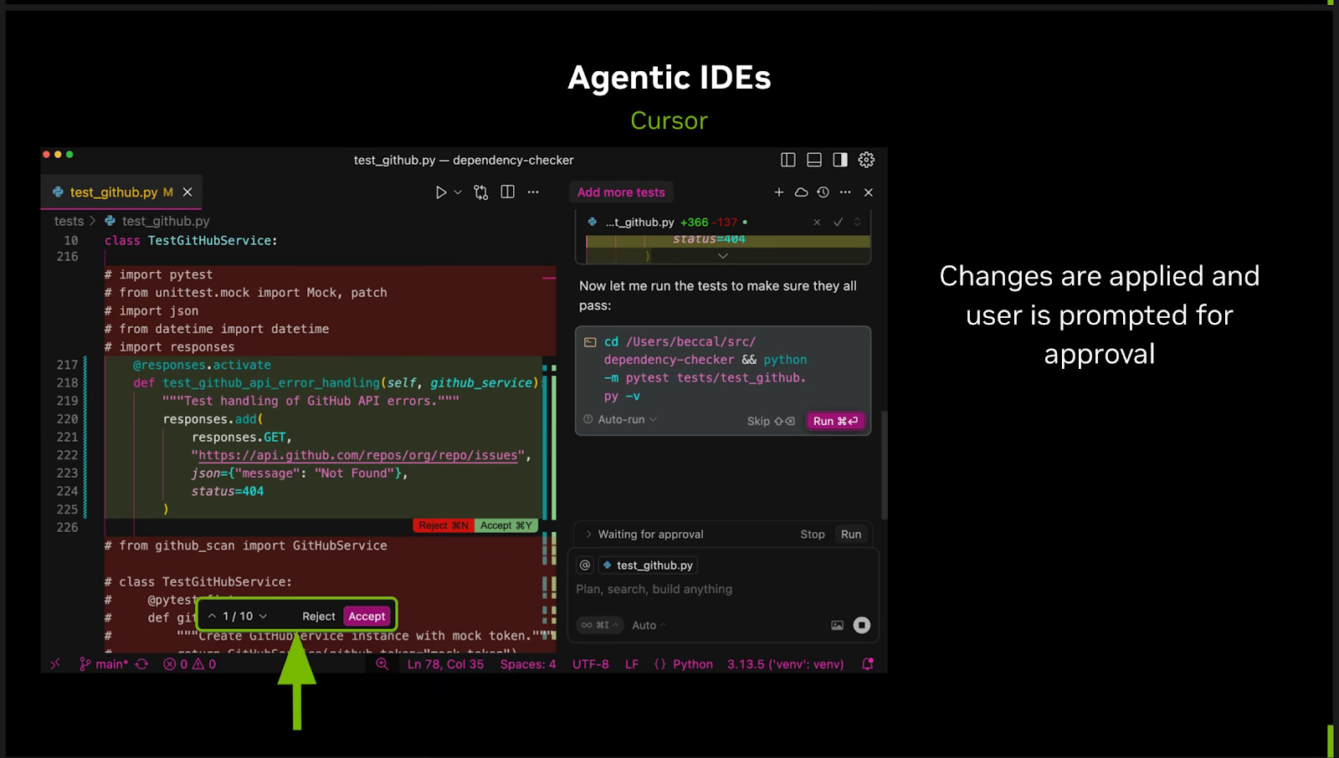This screenshot has width=1339, height=758.
Task: Go to next change with the down chevron
Action: tap(263, 616)
